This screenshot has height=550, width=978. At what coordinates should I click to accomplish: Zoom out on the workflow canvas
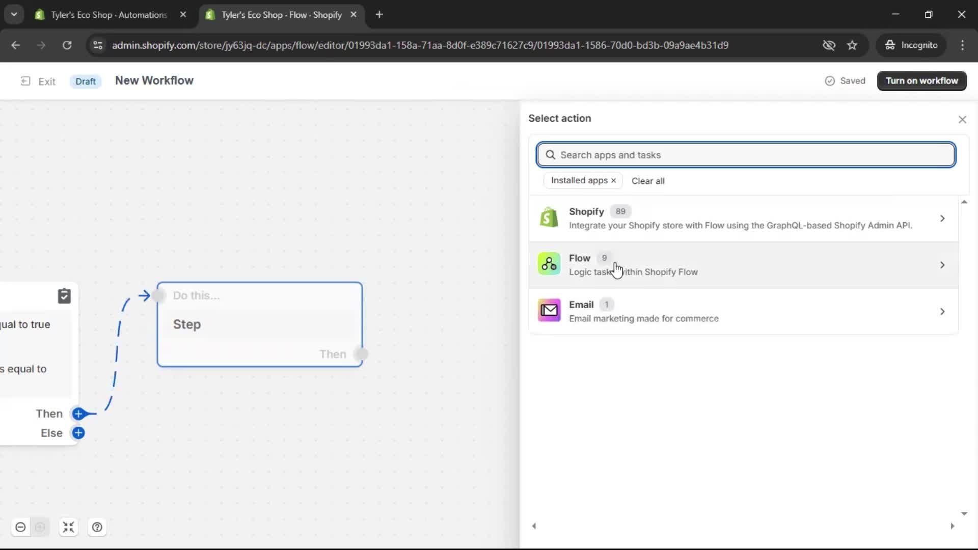pyautogui.click(x=20, y=527)
